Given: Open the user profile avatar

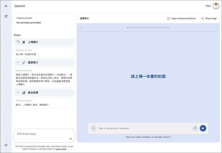Looking at the screenshot, I should click(216, 6).
